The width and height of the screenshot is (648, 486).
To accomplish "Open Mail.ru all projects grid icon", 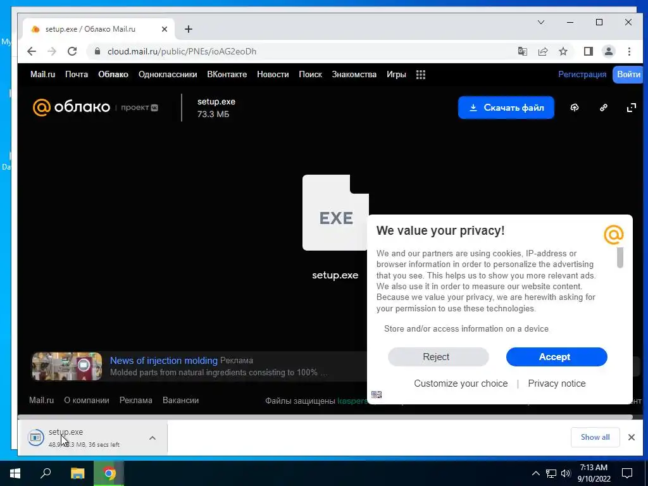I will [x=421, y=75].
